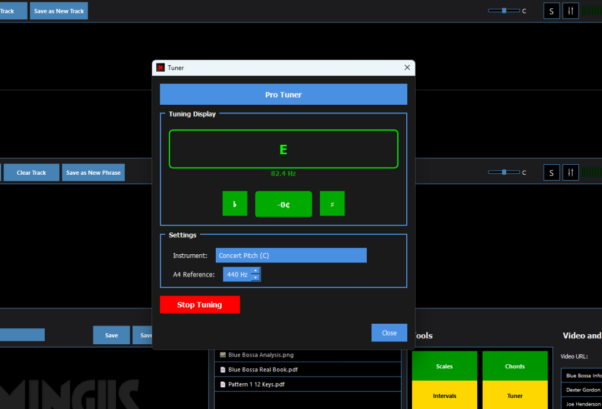Click the PDF icon of Blue Bossa Real Book
The image size is (602, 409).
223,370
